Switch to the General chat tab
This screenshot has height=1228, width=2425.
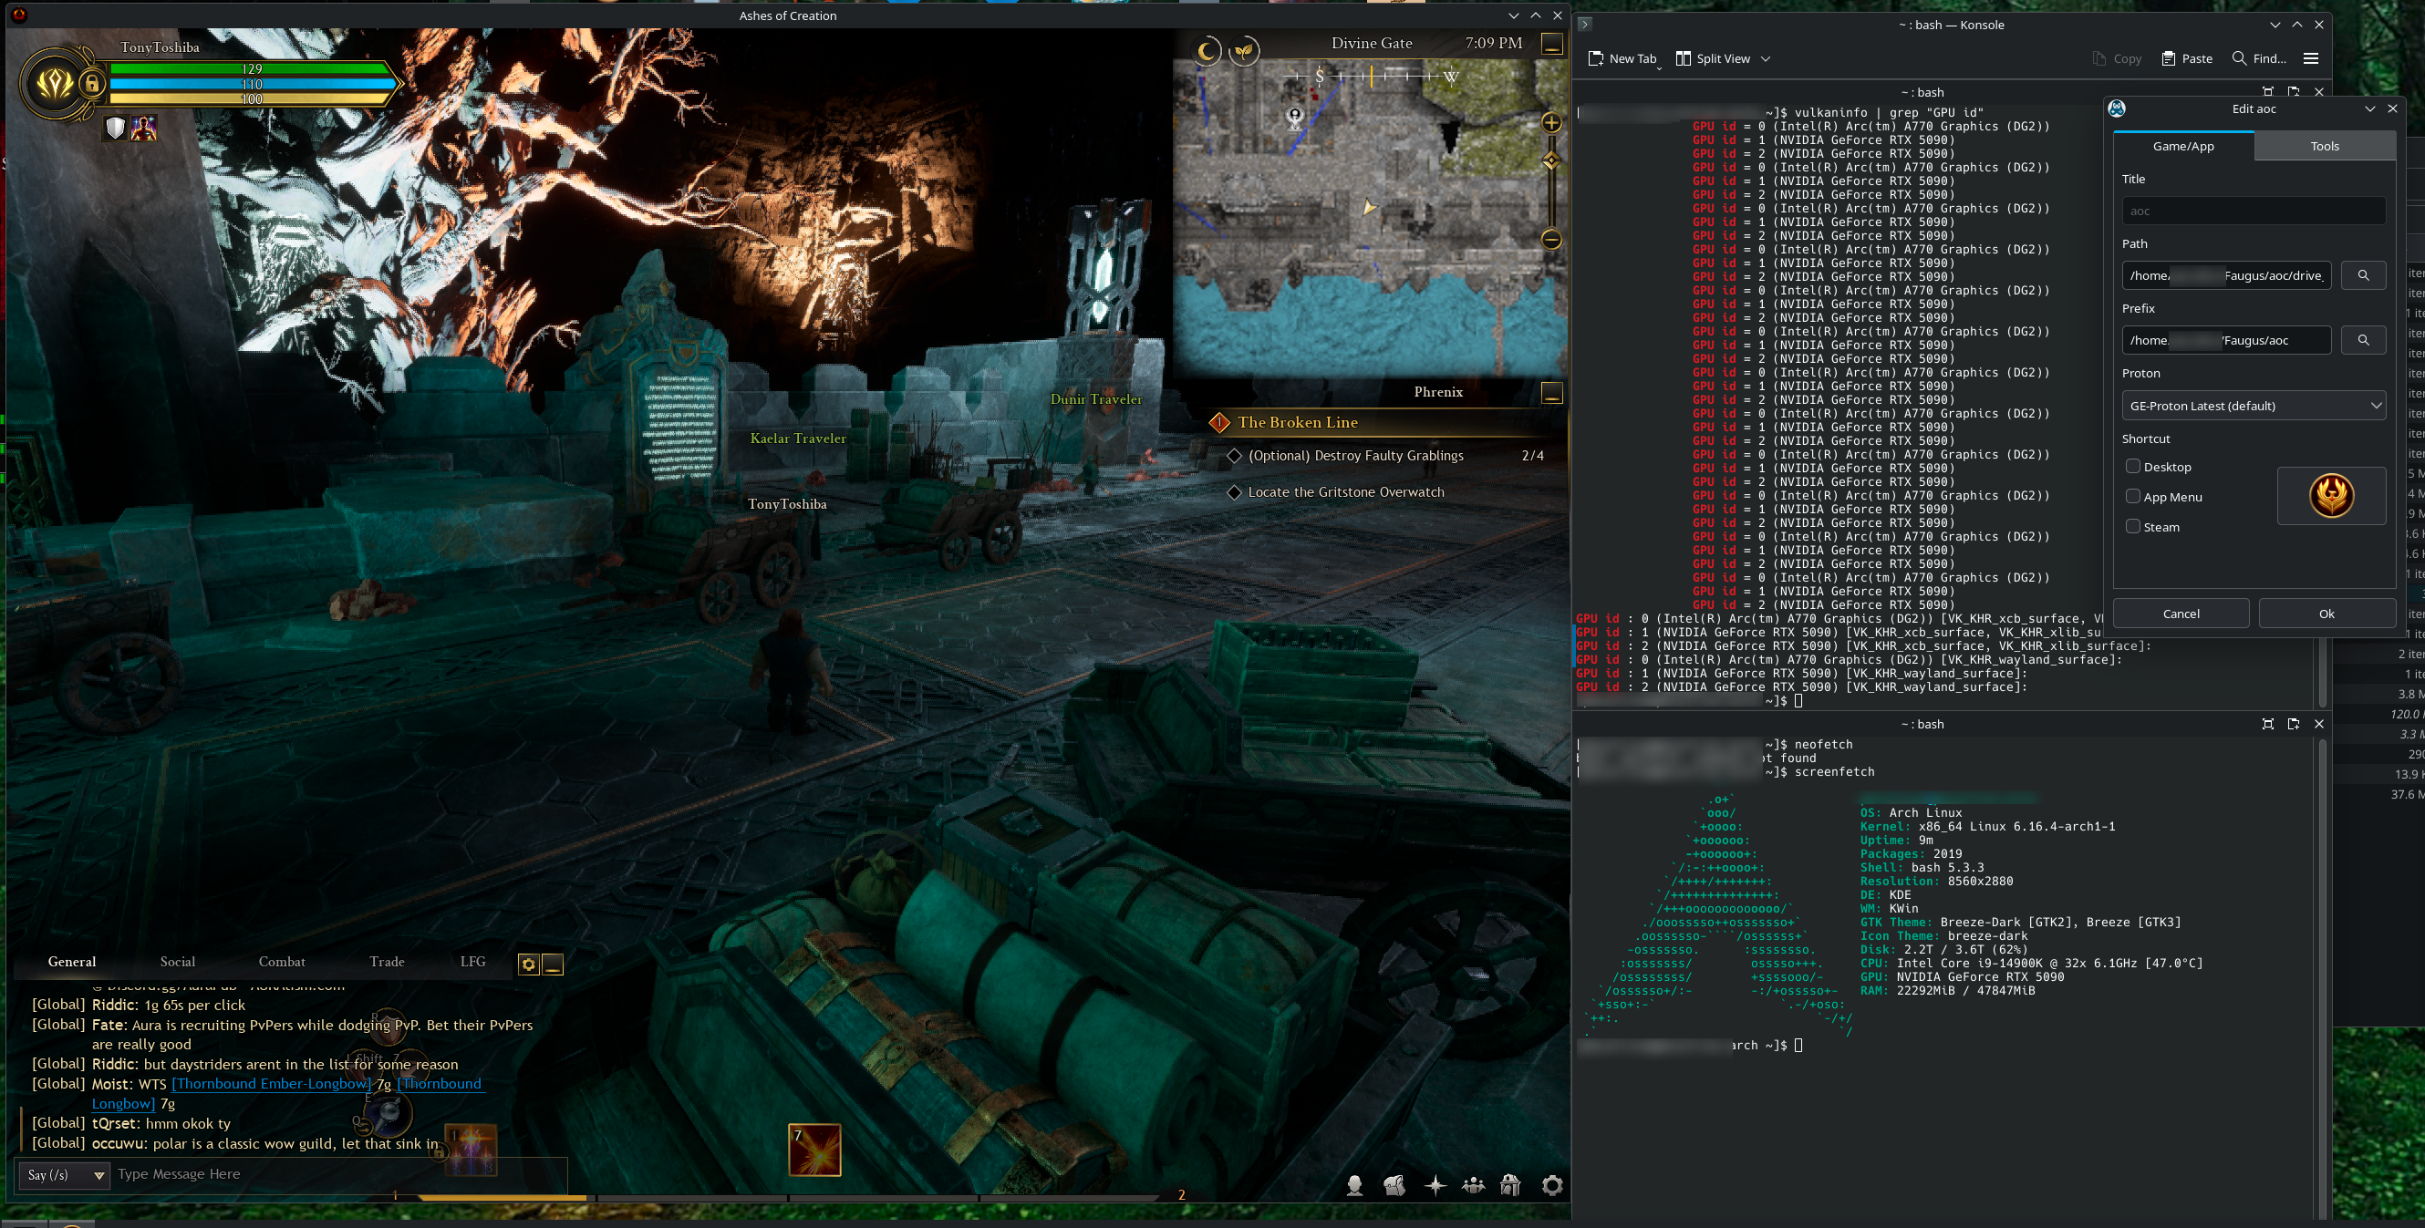click(71, 962)
